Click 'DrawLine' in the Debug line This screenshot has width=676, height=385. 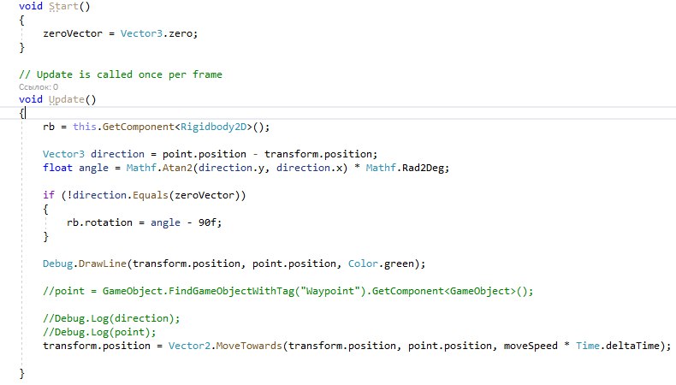102,264
